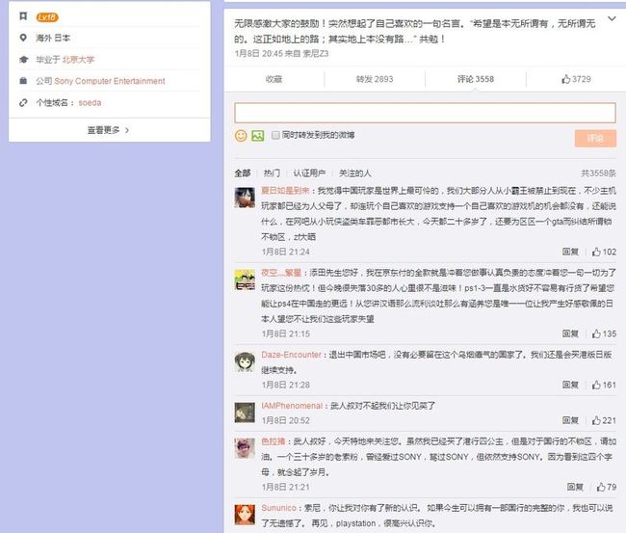
Task: Open the 索尼Z3 source link
Action: (x=315, y=54)
